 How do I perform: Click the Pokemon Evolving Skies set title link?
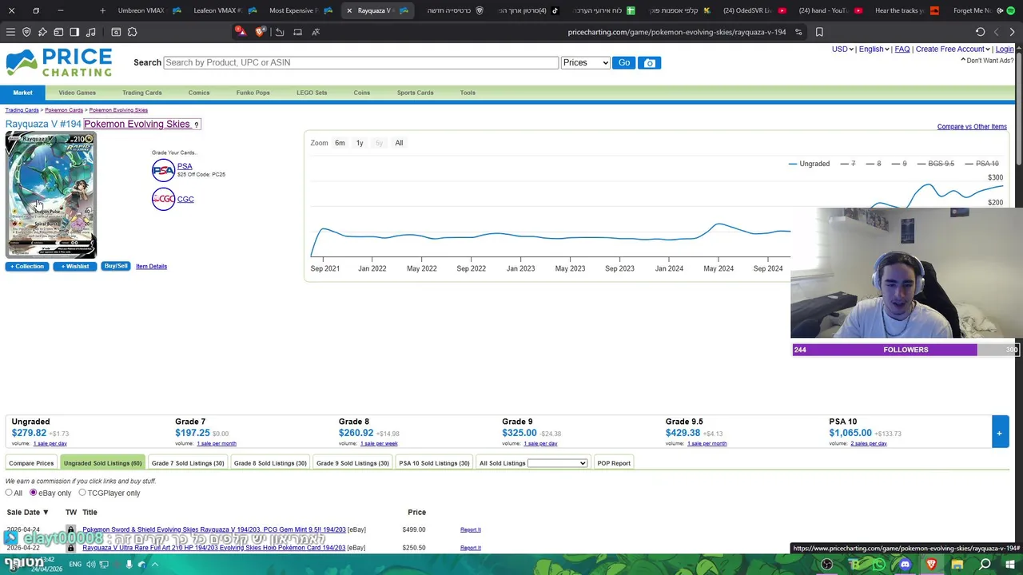point(137,124)
